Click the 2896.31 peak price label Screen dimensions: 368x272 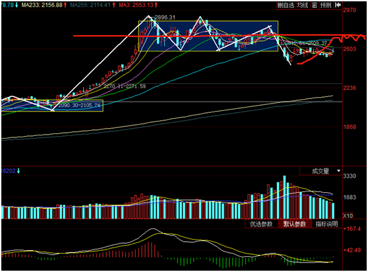point(165,17)
